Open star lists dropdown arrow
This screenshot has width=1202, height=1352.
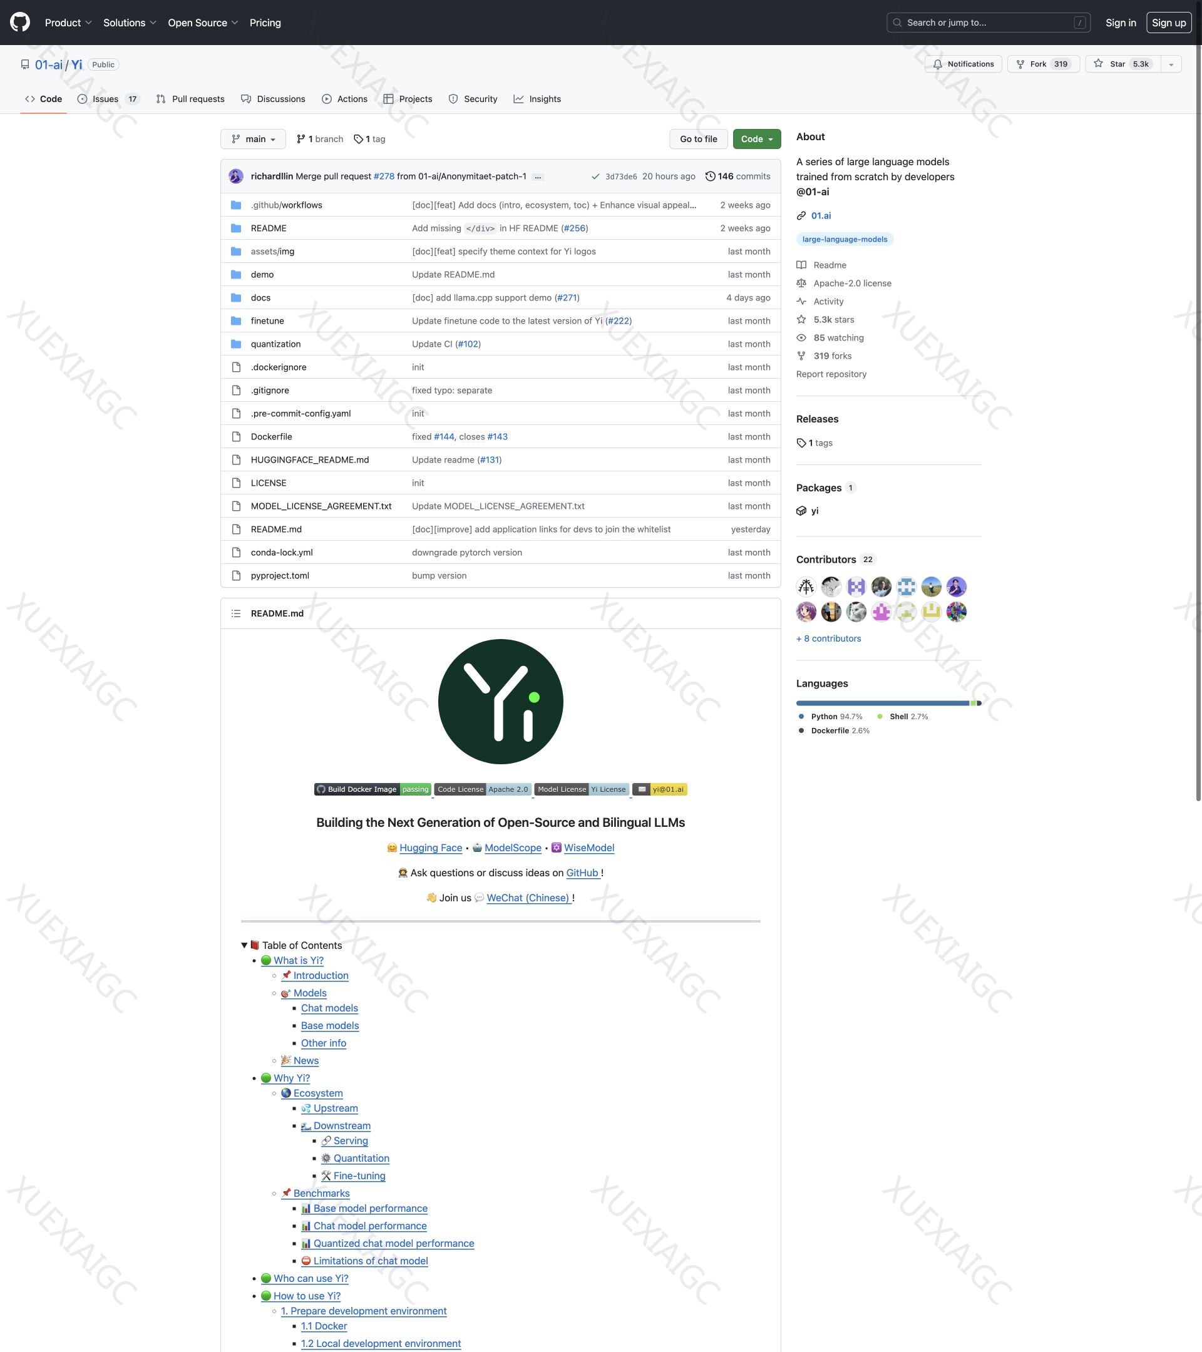click(1171, 64)
